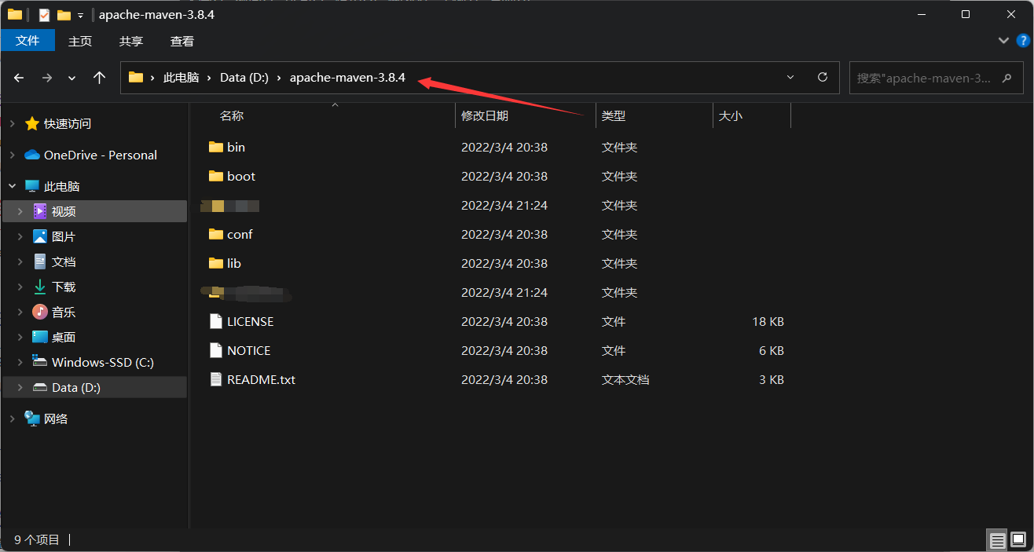Select Data (D:) drive in the tree
1034x552 pixels.
pos(75,387)
